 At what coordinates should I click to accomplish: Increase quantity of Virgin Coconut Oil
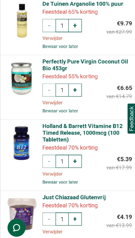(75, 90)
